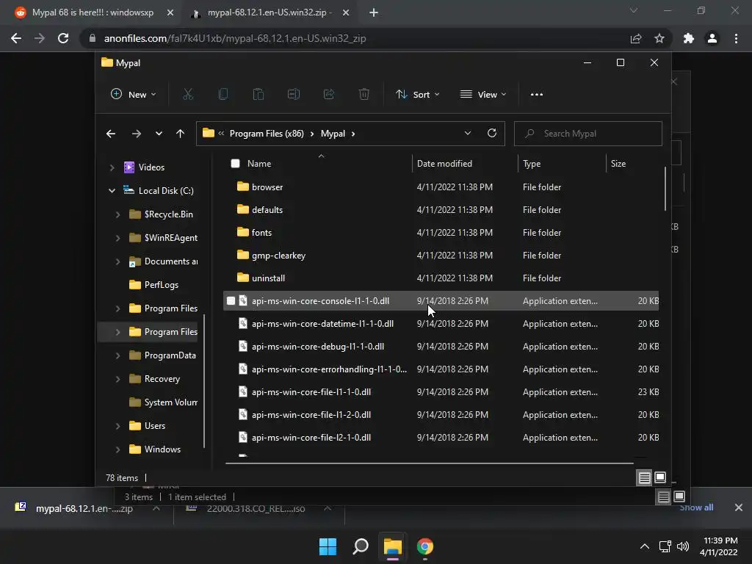
Task: Click the horizontal scrollbar below file list
Action: click(x=429, y=463)
